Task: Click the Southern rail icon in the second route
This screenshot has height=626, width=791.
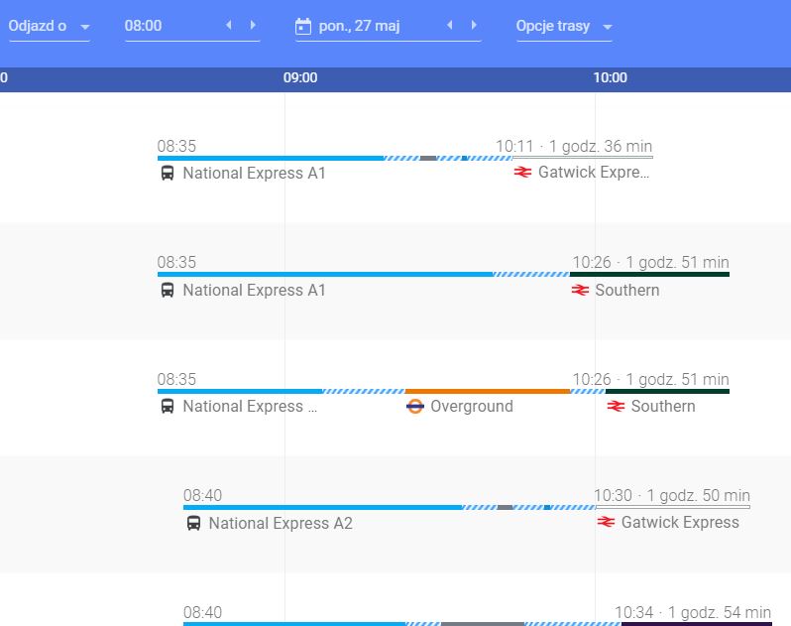Action: 580,291
